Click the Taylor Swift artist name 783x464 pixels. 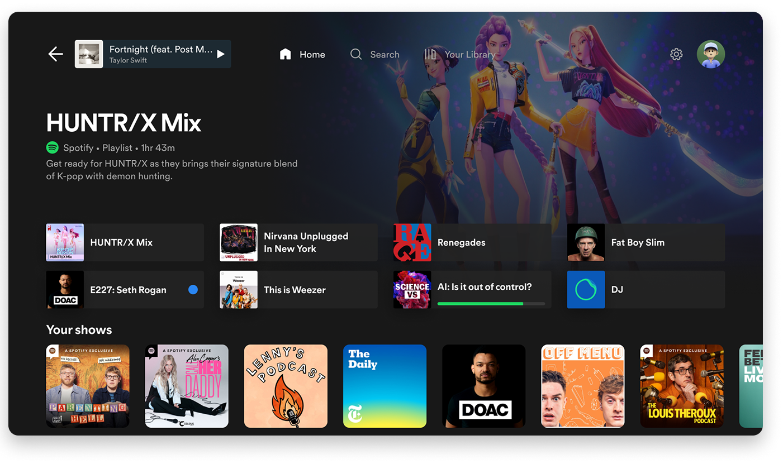[128, 60]
